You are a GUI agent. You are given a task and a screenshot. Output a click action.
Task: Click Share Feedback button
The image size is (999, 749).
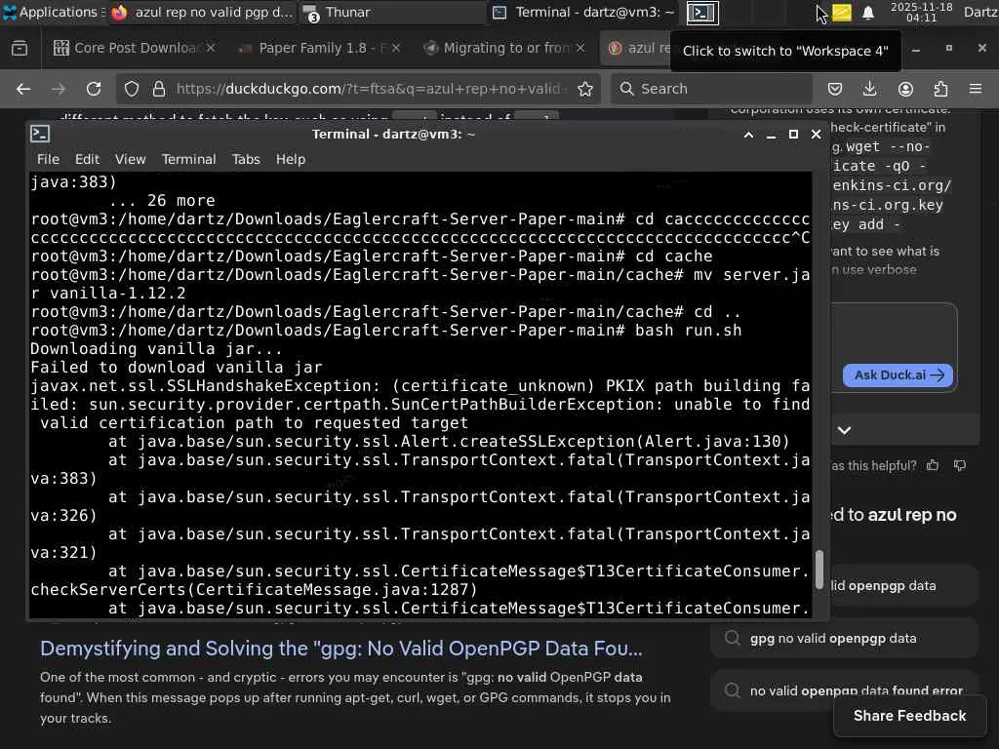coord(910,716)
